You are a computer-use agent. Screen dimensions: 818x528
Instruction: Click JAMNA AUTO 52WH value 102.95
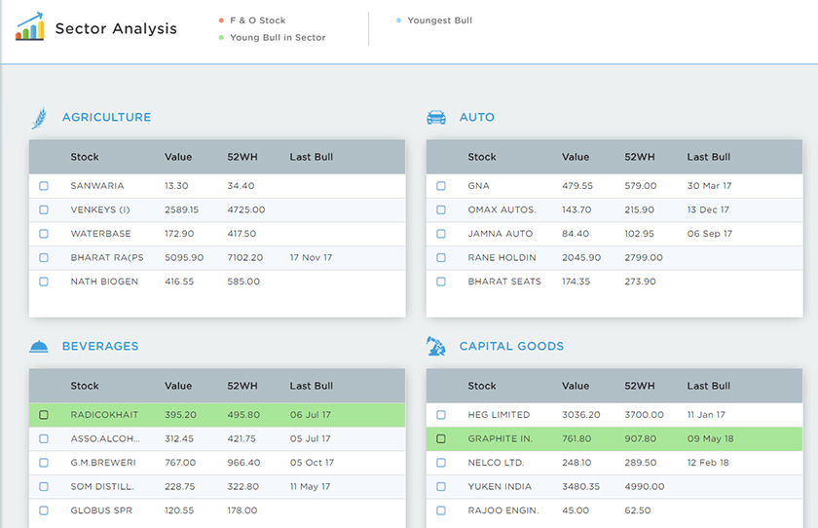coord(639,234)
